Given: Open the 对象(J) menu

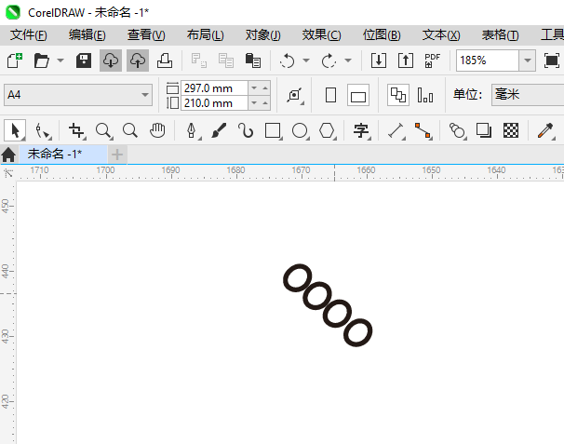Looking at the screenshot, I should [x=263, y=35].
